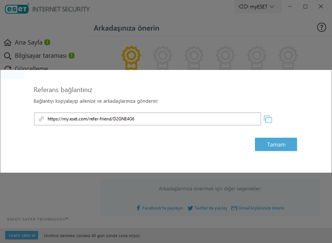The height and width of the screenshot is (243, 332).
Task: Click the 'Referans bağlantınız' heading
Action: (x=63, y=90)
